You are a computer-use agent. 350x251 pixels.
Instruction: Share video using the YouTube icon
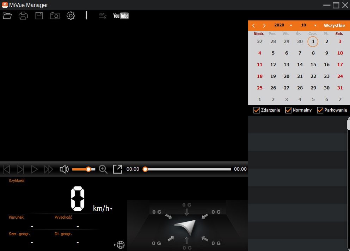[121, 16]
